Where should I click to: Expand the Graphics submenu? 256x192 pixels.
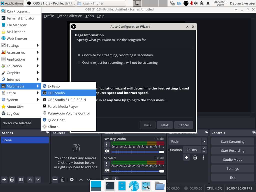coord(20,73)
